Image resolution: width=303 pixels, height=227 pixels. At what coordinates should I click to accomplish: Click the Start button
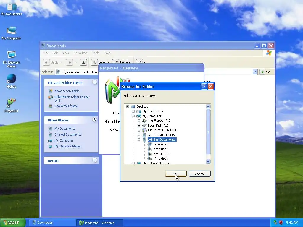point(13,223)
